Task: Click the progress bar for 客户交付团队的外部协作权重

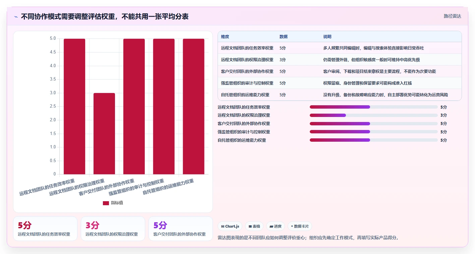Action: tap(374, 124)
